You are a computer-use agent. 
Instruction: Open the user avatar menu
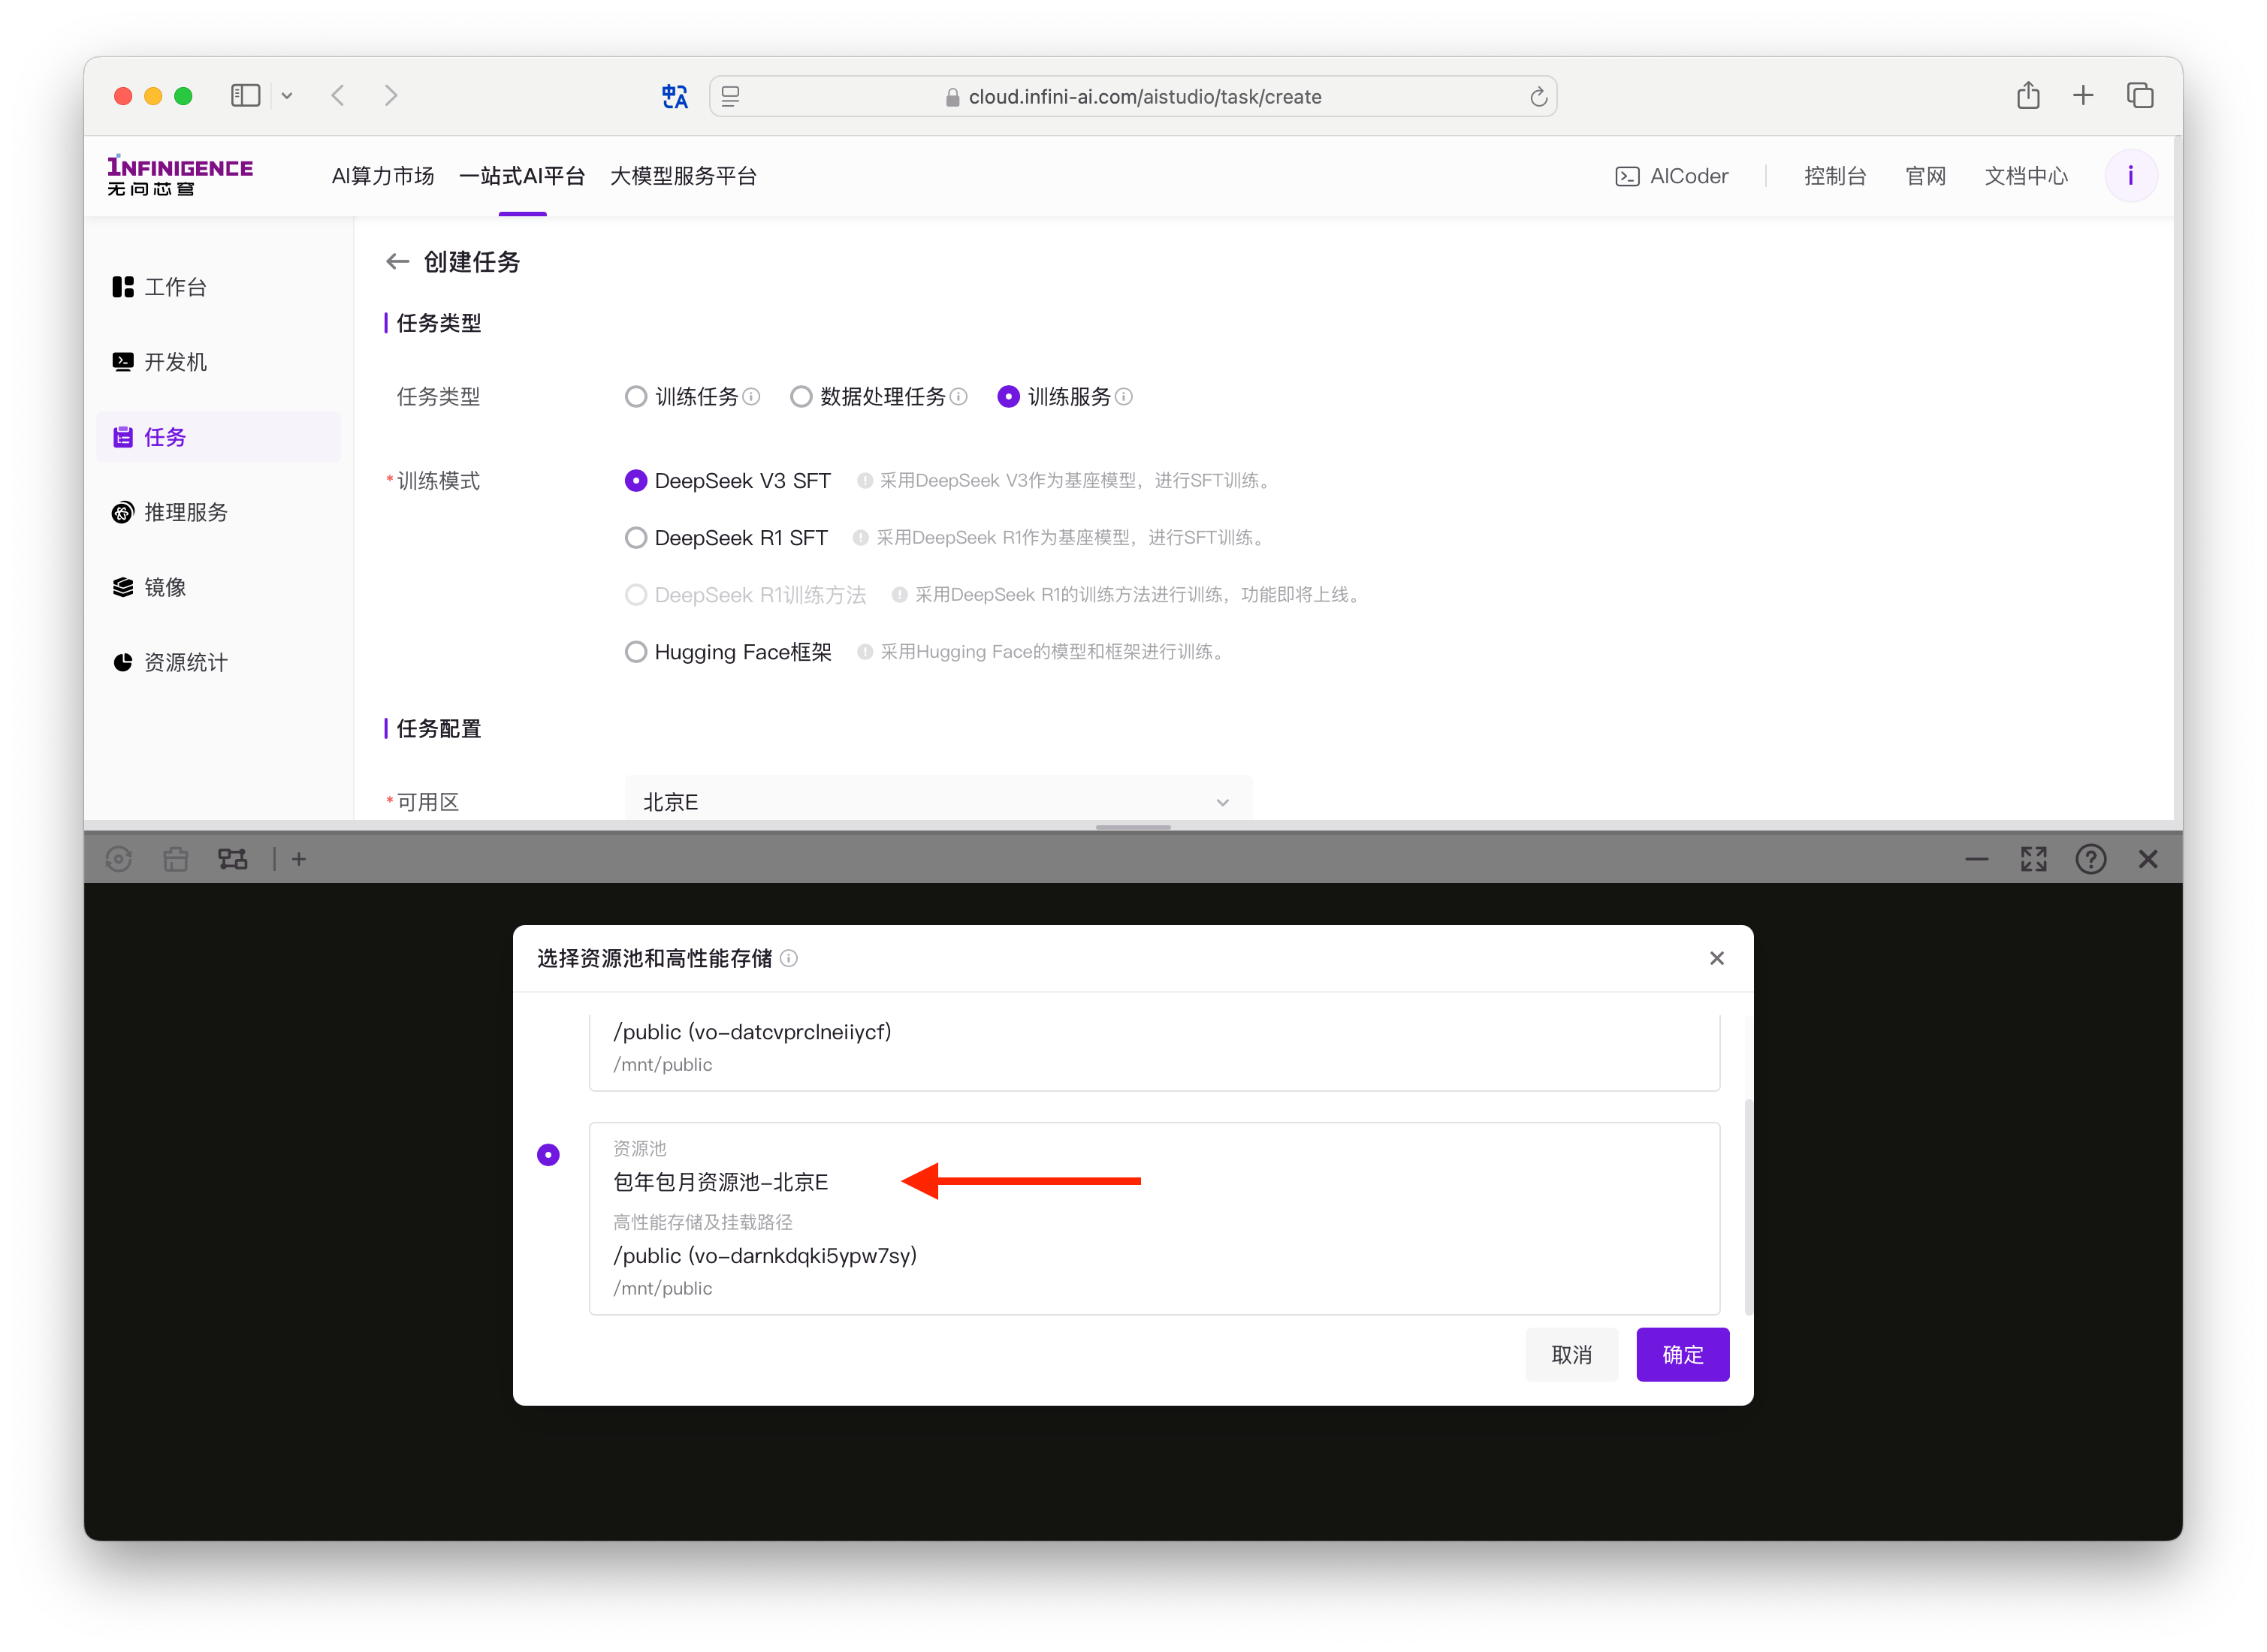click(x=2131, y=176)
